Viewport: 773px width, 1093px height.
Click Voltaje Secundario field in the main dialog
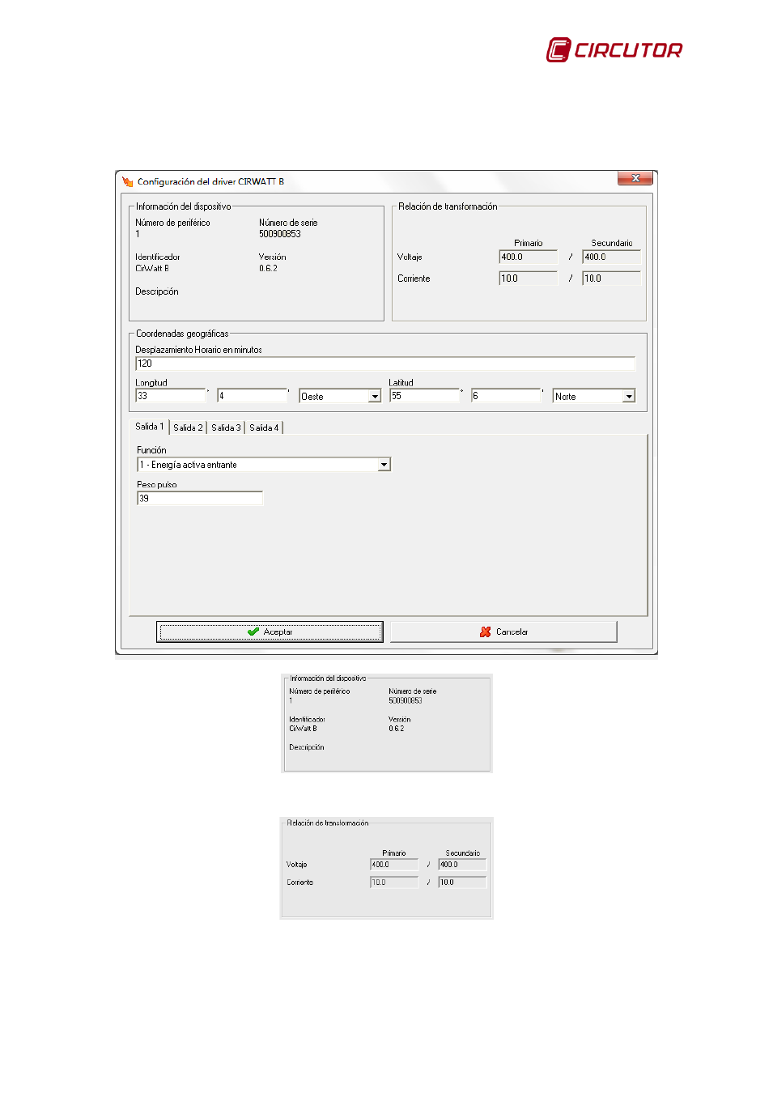(x=611, y=257)
